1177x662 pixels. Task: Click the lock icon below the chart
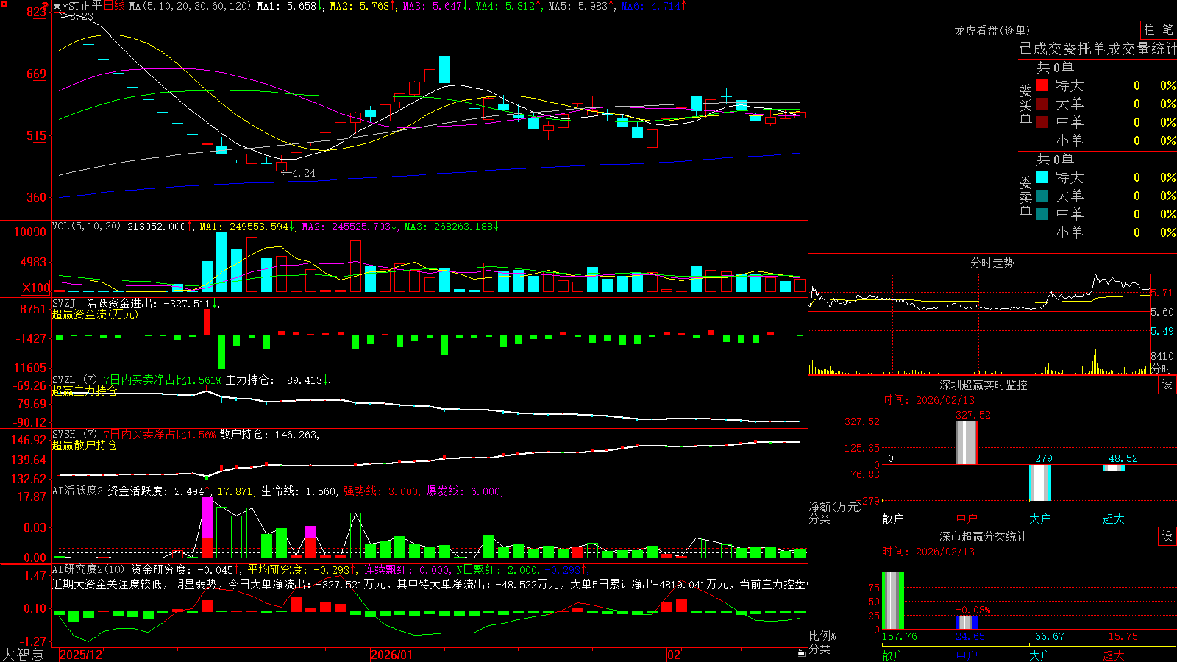801,653
